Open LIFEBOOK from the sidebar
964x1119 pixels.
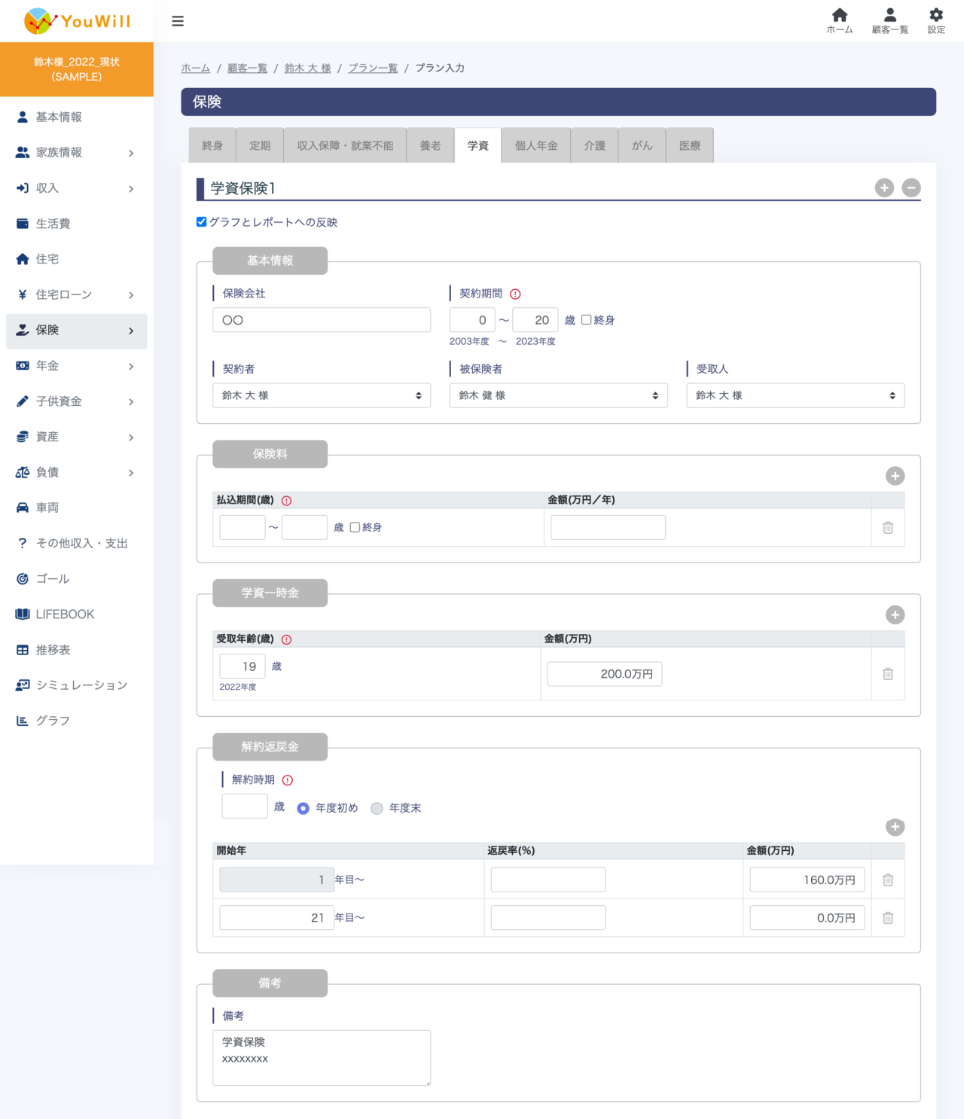(x=65, y=614)
